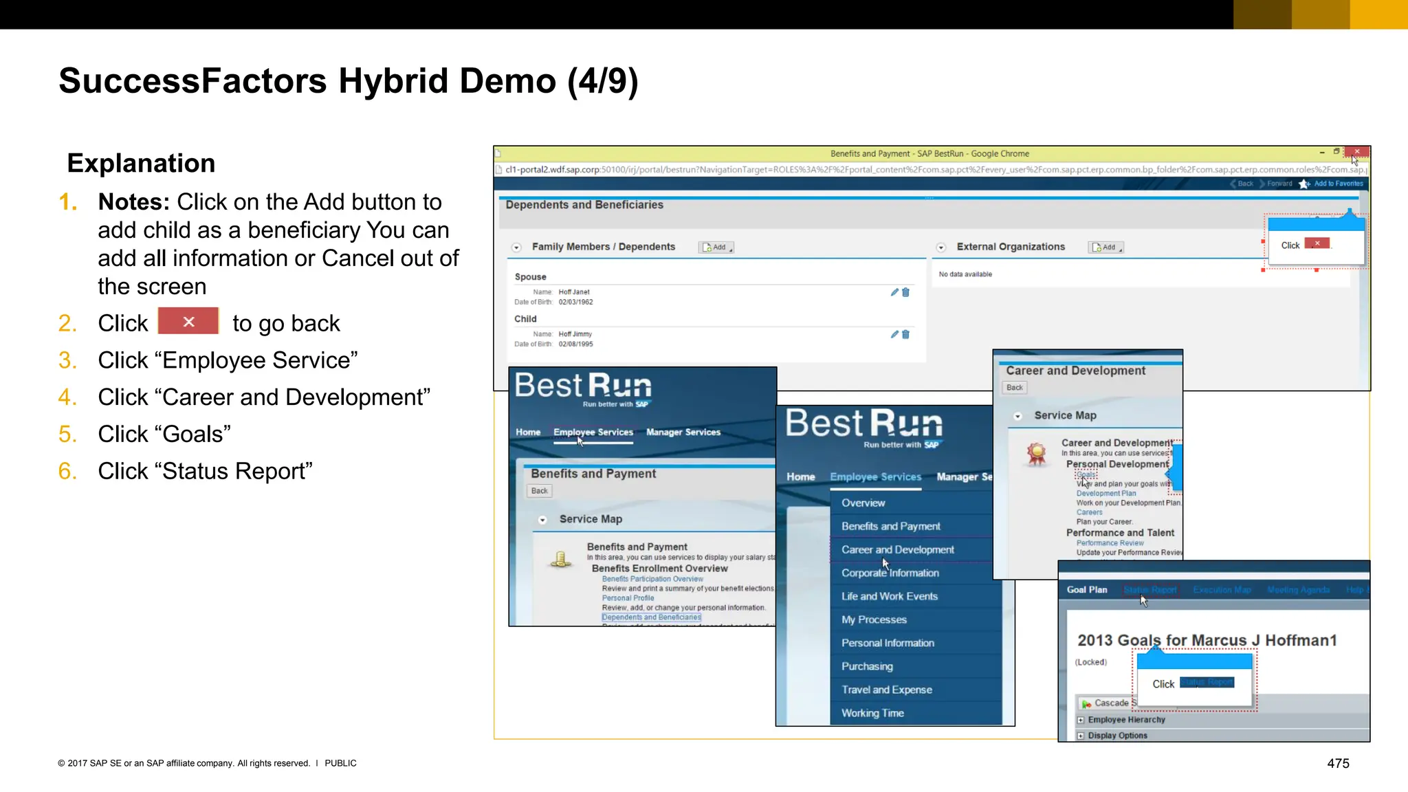Open Employee Services tab above Benefits and Payment panel

point(593,432)
